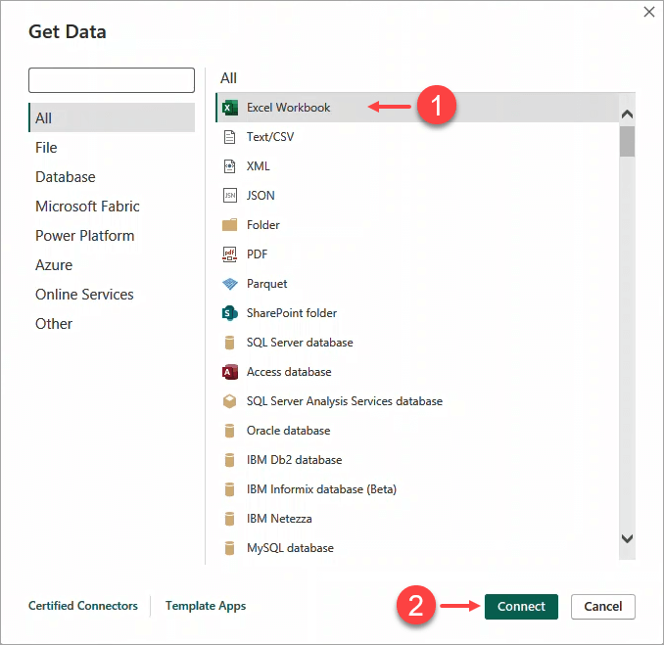Click the Access database icon

tap(230, 372)
